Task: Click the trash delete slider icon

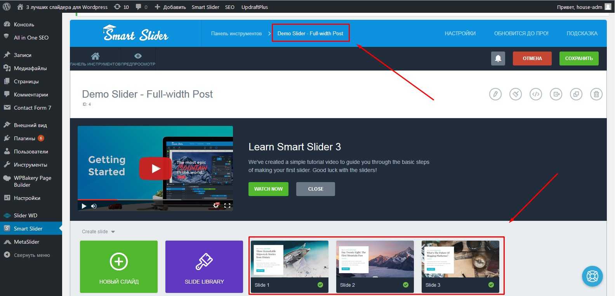Action: tap(596, 94)
